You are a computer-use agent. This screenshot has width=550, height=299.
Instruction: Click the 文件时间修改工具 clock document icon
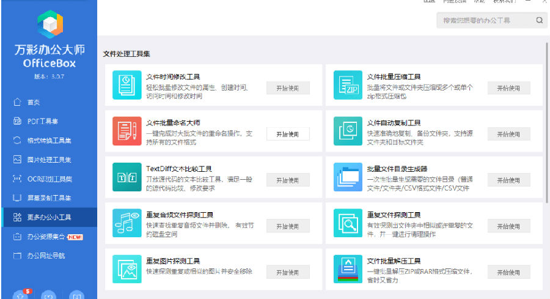click(127, 85)
